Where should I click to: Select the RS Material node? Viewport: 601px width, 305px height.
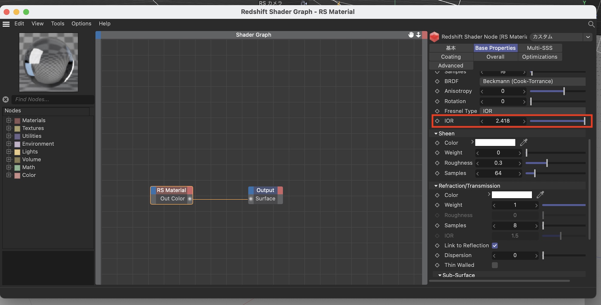click(171, 190)
